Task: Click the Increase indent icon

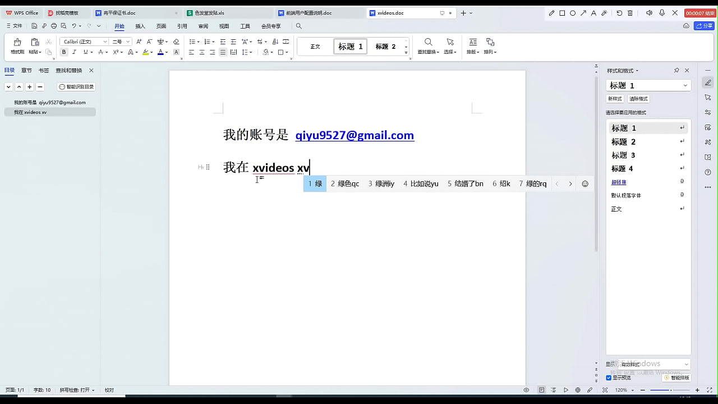Action: pyautogui.click(x=233, y=42)
